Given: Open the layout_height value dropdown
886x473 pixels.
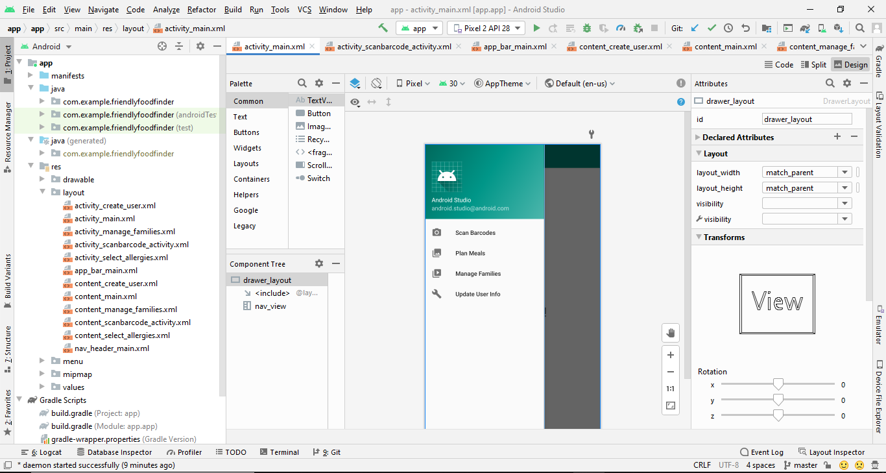Looking at the screenshot, I should click(844, 188).
